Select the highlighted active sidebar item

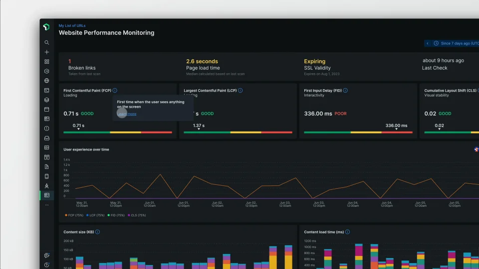tap(47, 195)
